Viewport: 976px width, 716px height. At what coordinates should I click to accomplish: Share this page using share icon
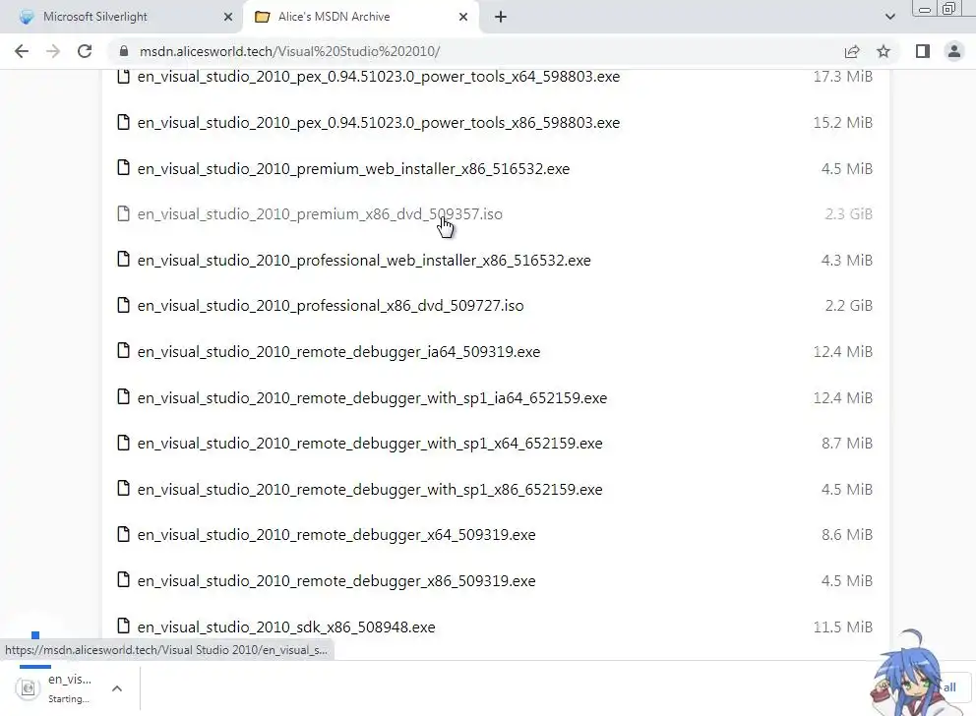852,51
